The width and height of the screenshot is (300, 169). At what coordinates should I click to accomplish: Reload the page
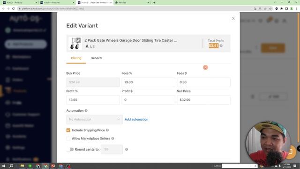point(14,8)
